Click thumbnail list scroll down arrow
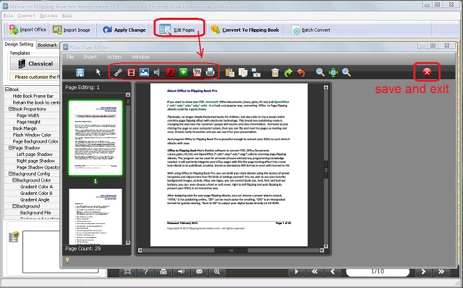This screenshot has height=288, width=463. tap(128, 242)
